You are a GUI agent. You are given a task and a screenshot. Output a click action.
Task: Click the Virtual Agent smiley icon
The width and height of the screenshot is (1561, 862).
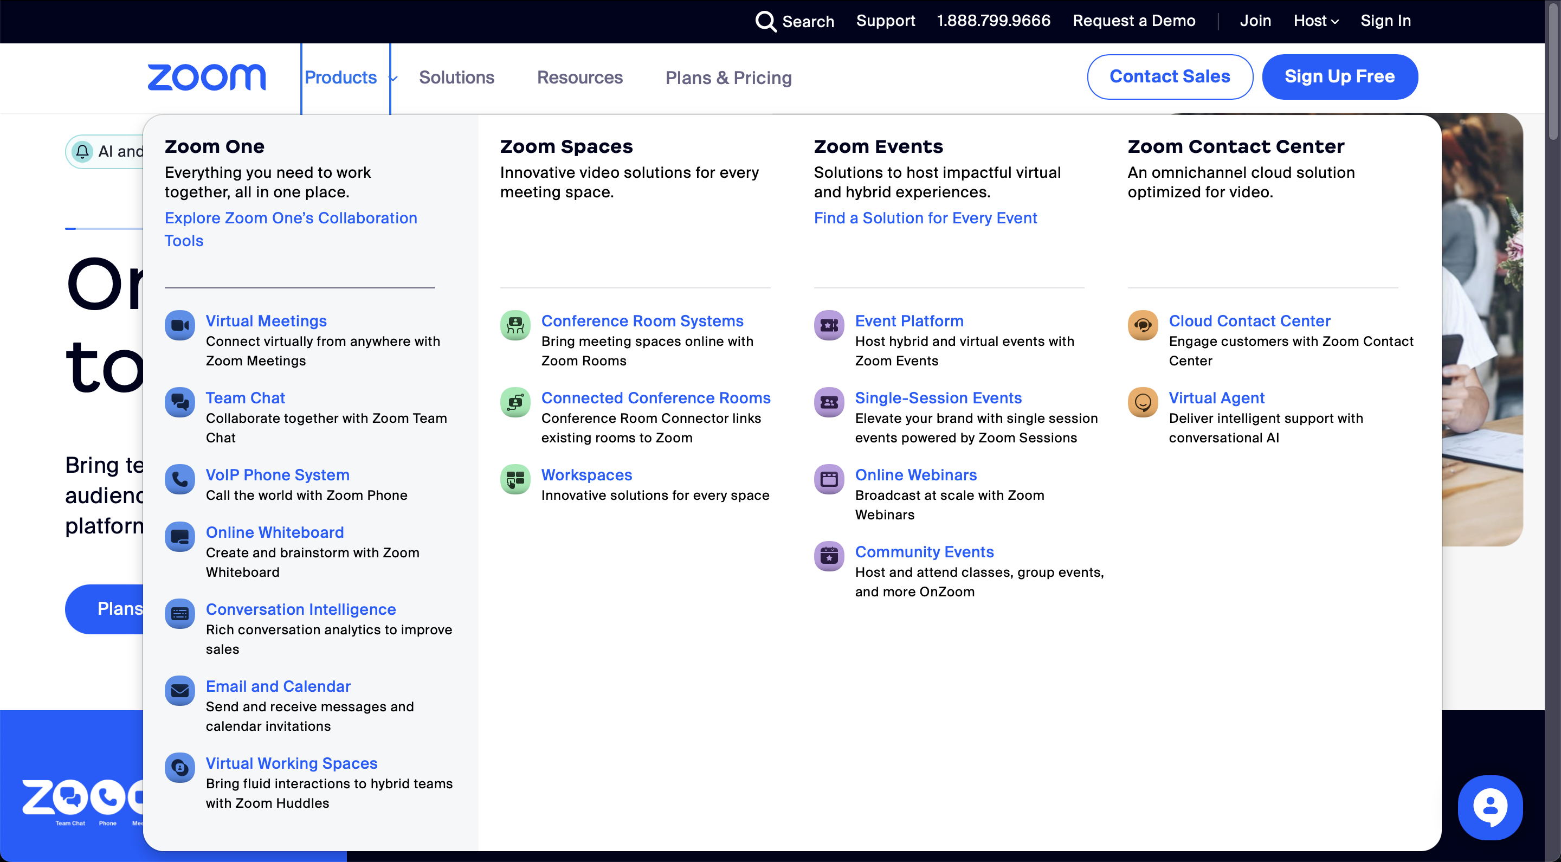1143,402
